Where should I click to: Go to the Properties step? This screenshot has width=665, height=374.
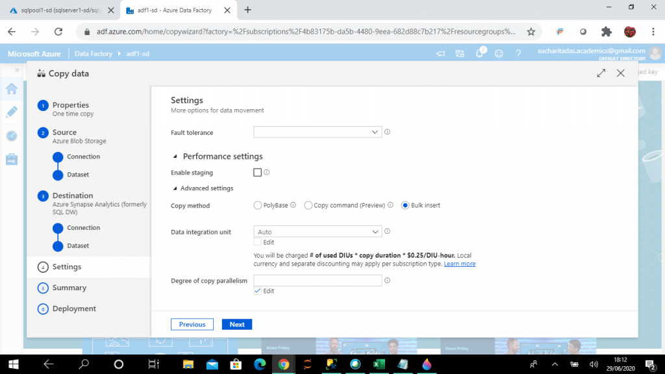[70, 105]
